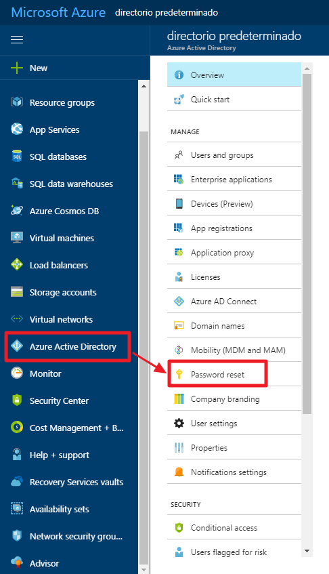Click the Advisor cloud icon
329x574 pixels.
17,562
